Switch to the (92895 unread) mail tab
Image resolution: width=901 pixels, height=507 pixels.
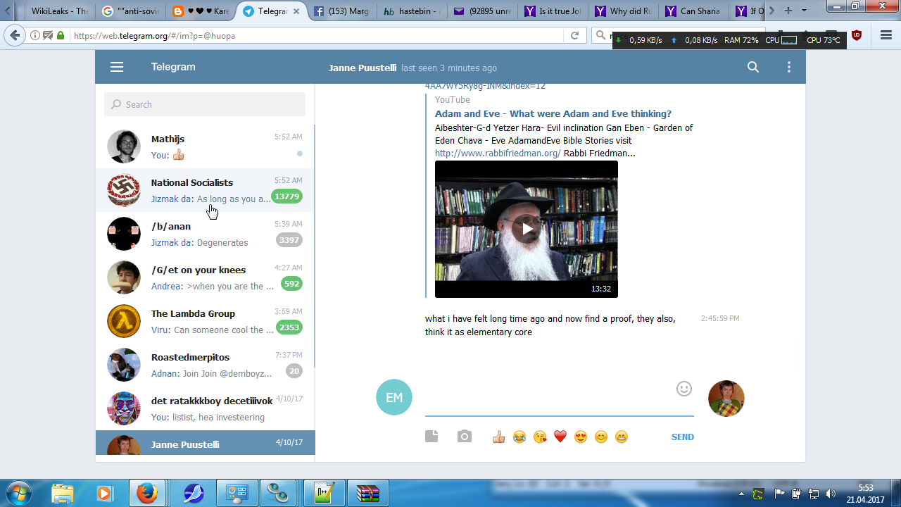click(484, 11)
